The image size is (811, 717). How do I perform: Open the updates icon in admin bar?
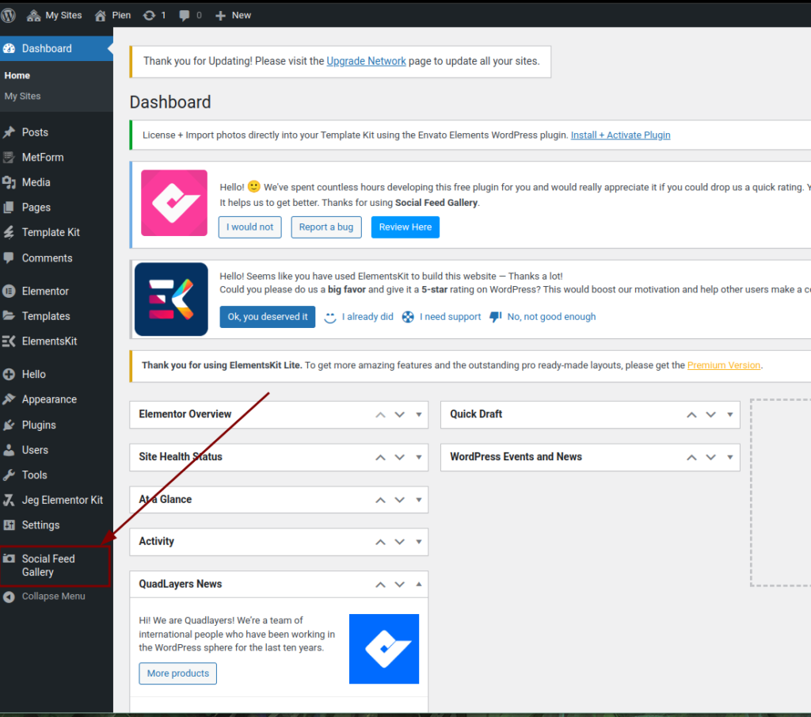[150, 15]
